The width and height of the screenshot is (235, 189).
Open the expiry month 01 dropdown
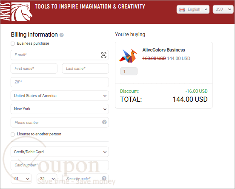tap(21, 179)
